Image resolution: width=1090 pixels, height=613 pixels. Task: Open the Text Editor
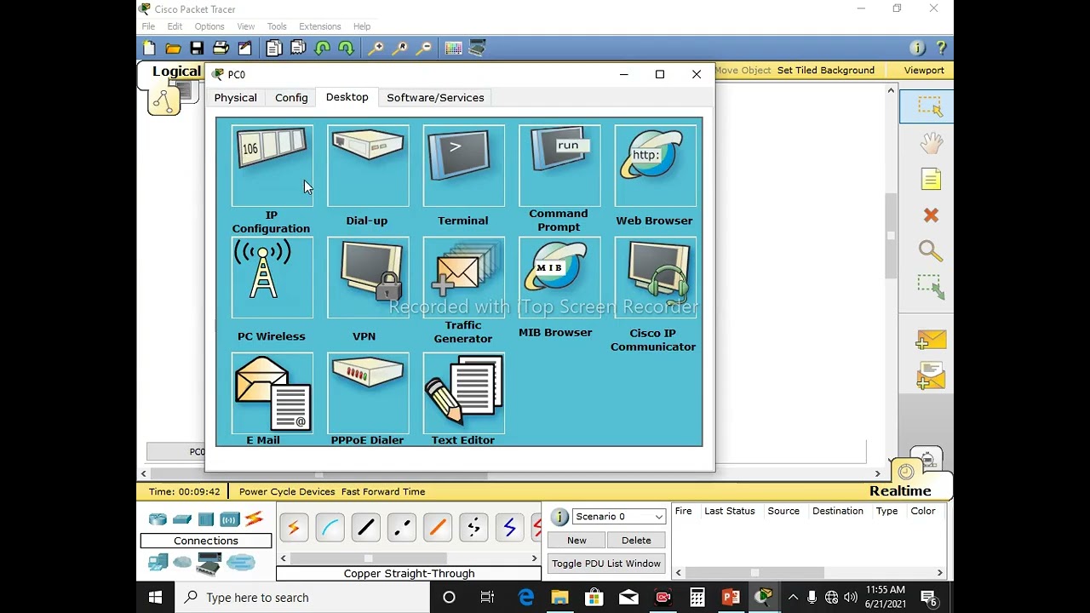point(463,392)
